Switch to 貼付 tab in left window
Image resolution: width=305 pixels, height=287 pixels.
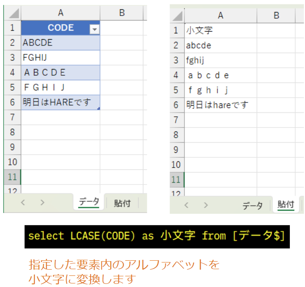click(x=122, y=203)
